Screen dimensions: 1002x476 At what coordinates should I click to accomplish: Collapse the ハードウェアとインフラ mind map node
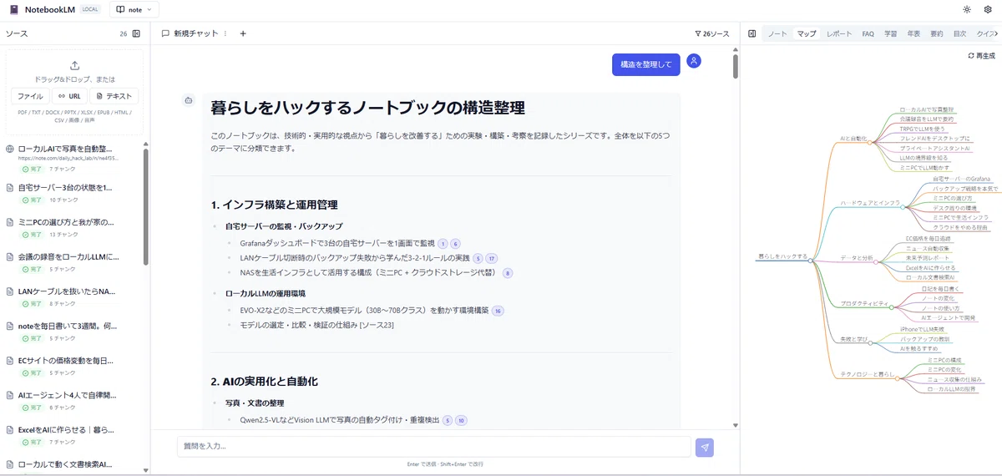pyautogui.click(x=903, y=207)
